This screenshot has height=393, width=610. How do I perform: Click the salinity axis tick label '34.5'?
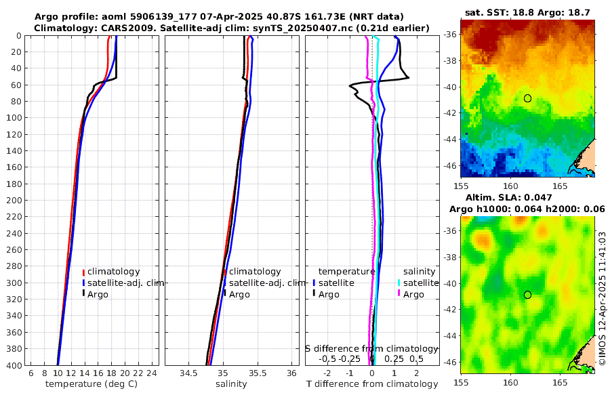[x=188, y=373]
